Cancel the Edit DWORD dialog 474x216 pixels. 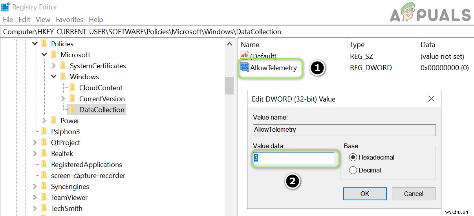[414, 194]
